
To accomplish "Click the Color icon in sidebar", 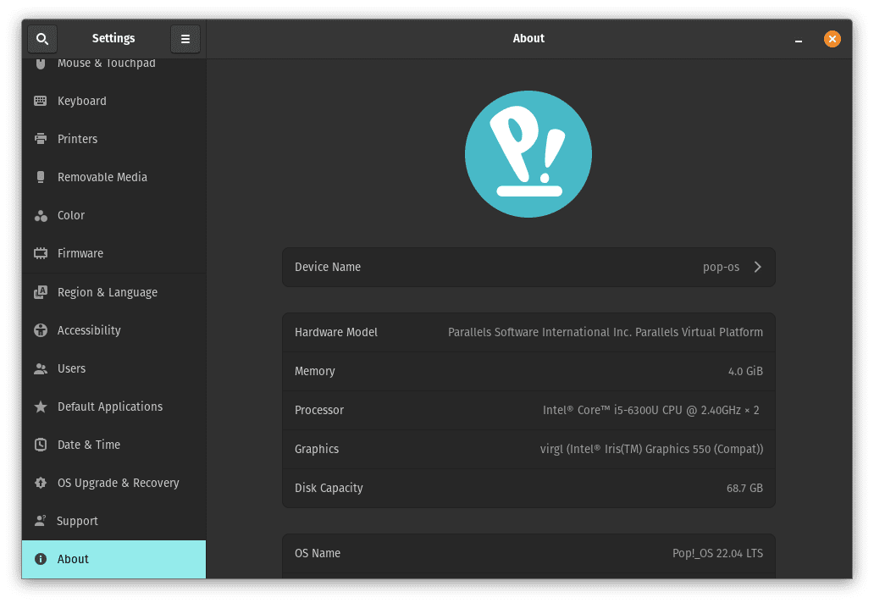I will coord(40,216).
